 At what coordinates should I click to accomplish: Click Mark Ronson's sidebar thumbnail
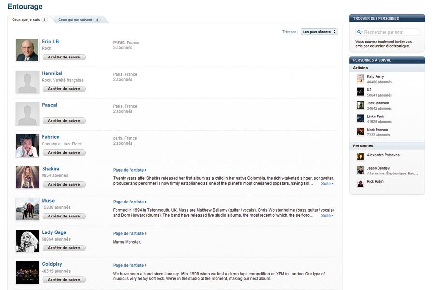361,131
